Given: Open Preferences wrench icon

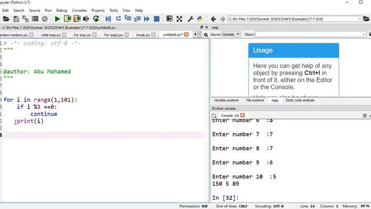Looking at the screenshot, I should point(191,19).
